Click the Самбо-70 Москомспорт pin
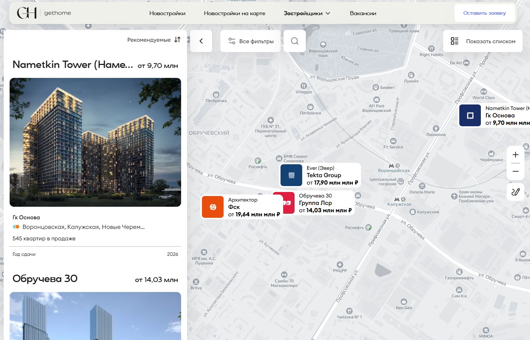The image size is (530, 340). (284, 275)
